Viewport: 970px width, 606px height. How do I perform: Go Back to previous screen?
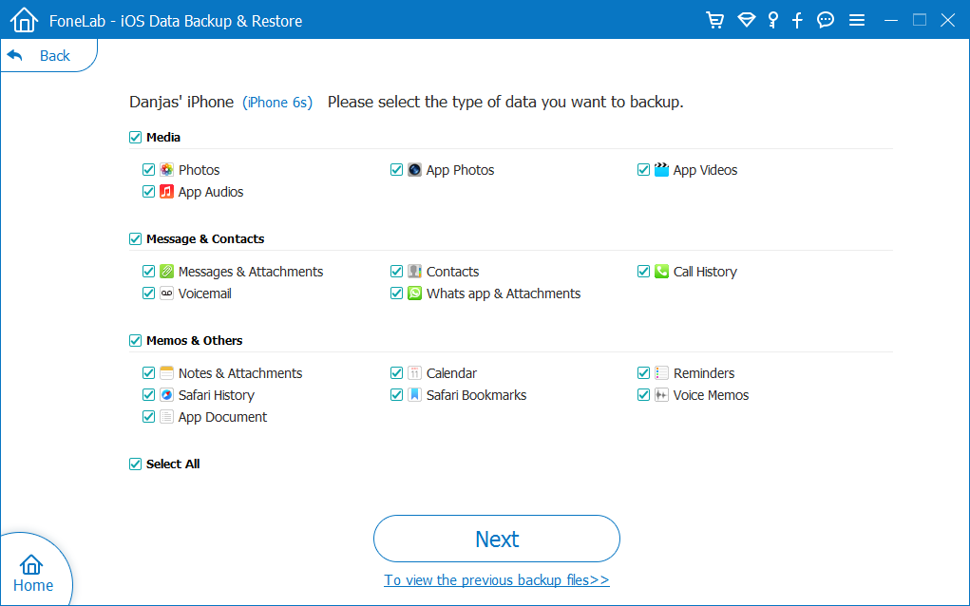(48, 56)
